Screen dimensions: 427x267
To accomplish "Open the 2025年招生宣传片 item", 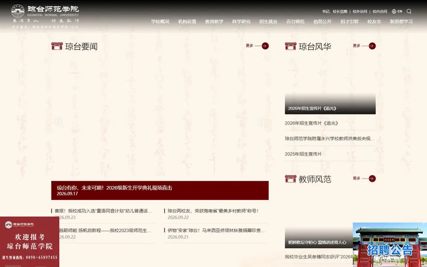I will point(303,154).
